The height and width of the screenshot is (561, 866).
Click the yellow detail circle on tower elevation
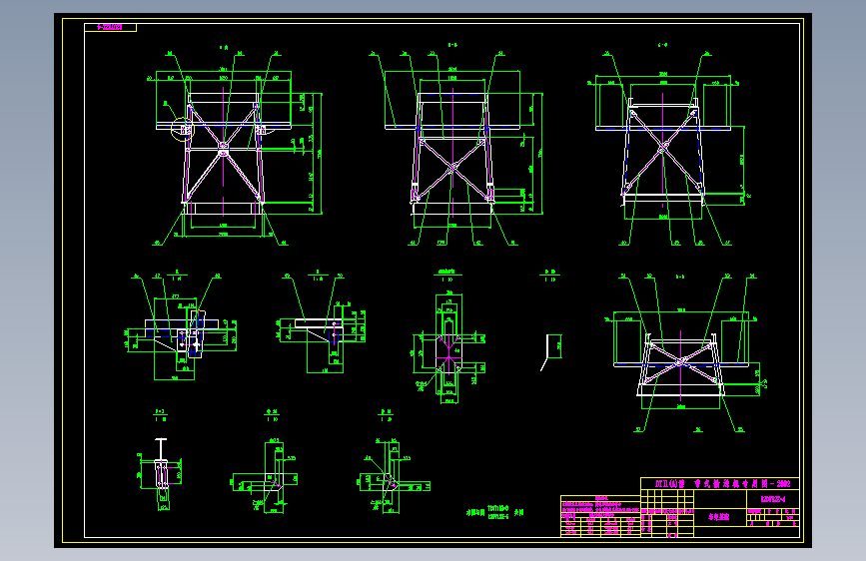182,129
